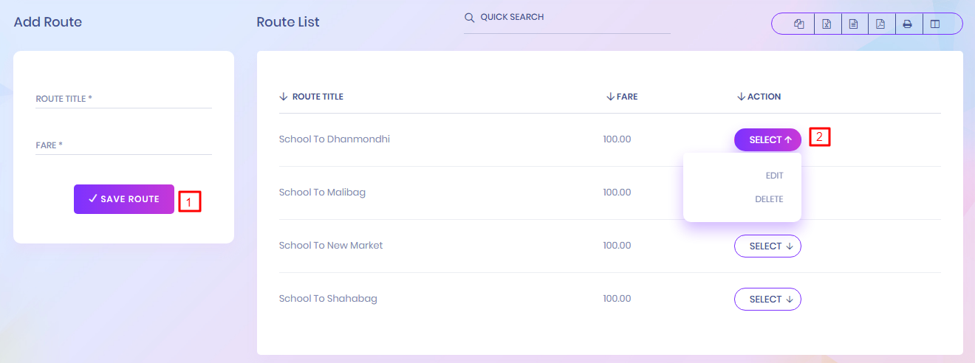Choose Edit from the open dropdown menu
This screenshot has height=363, width=975.
click(x=774, y=176)
